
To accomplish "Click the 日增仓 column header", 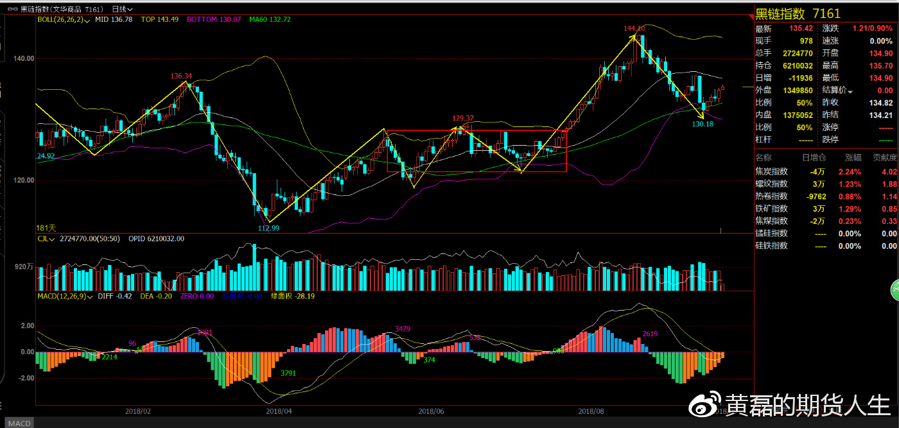I will pos(814,157).
